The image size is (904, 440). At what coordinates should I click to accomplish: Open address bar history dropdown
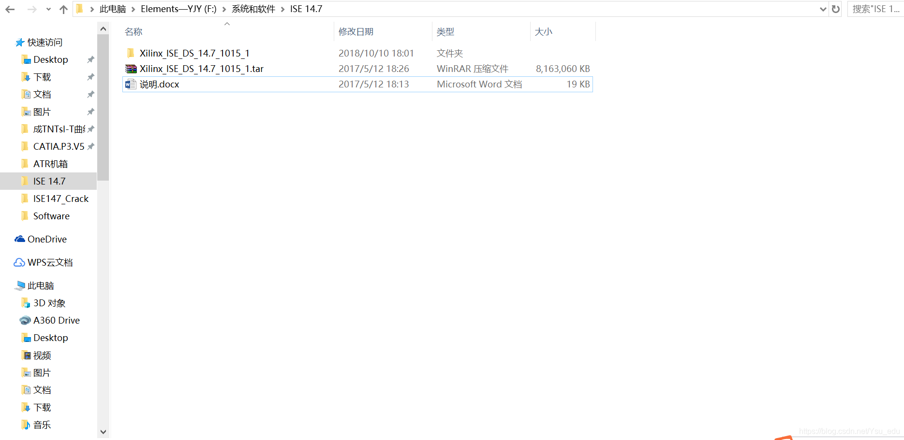point(823,9)
